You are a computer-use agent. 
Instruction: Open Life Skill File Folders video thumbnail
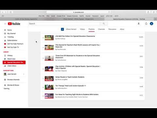pyautogui.click(x=49, y=38)
